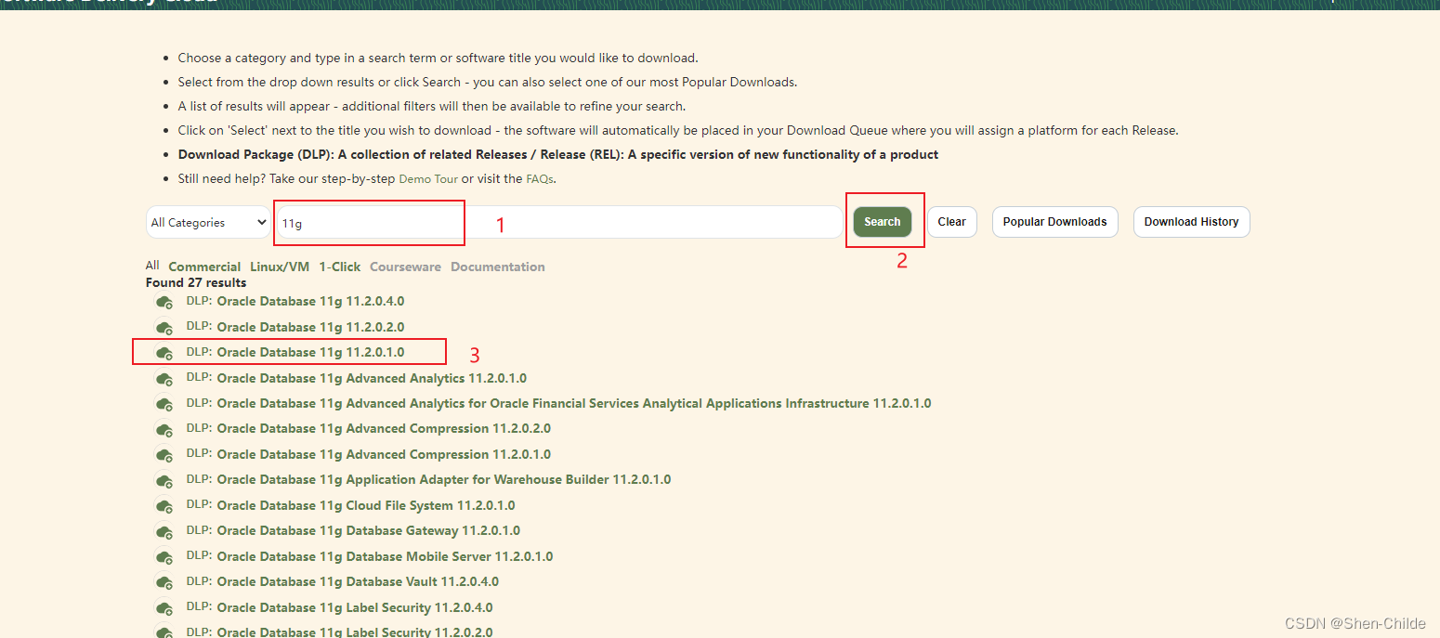The height and width of the screenshot is (638, 1440).
Task: Click cloud icon beside Financial Services Analytical Applications row
Action: point(164,404)
